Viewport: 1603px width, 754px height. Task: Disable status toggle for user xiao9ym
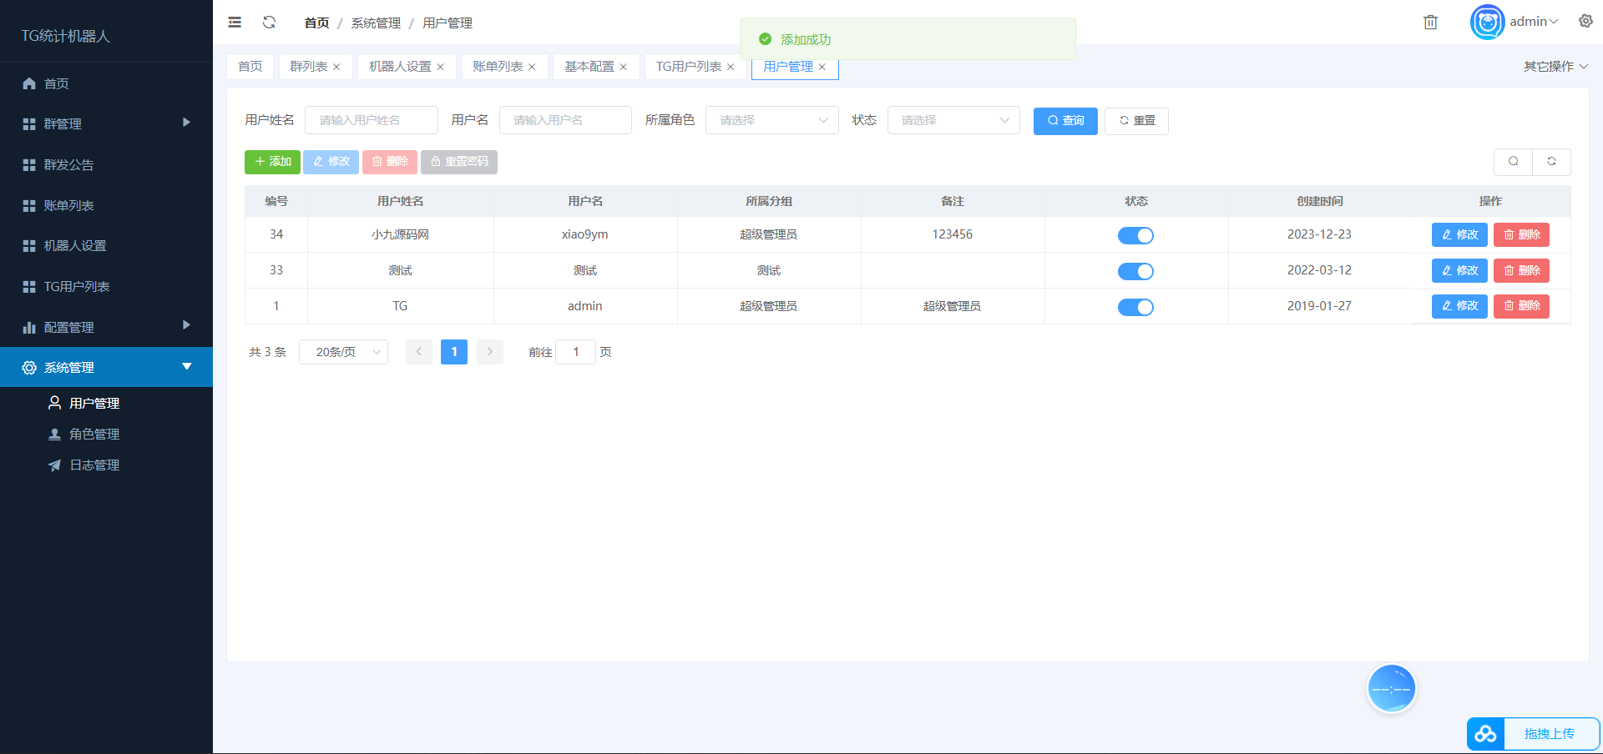[1135, 235]
